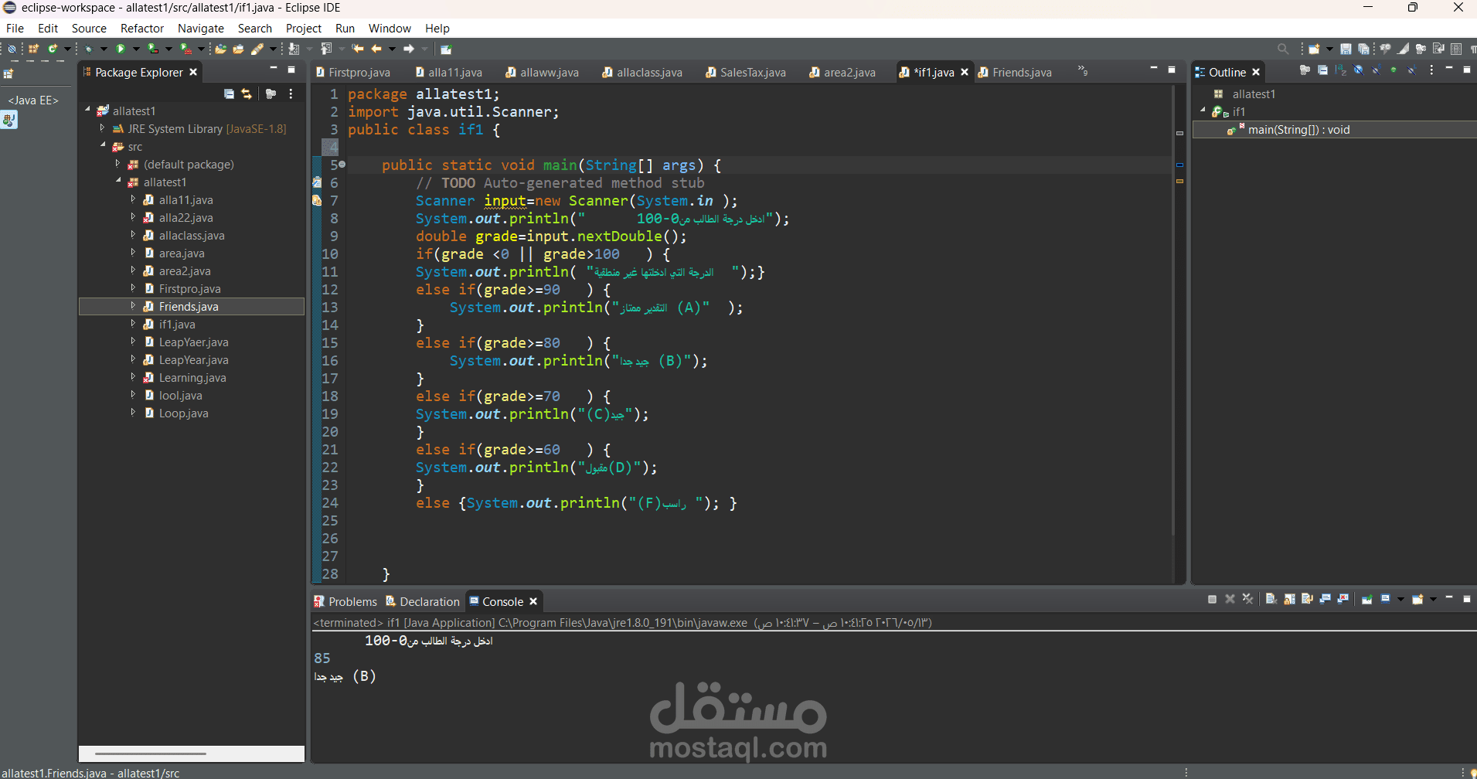Image resolution: width=1477 pixels, height=779 pixels.
Task: Click the toolbar search magnifier icon
Action: click(1283, 49)
